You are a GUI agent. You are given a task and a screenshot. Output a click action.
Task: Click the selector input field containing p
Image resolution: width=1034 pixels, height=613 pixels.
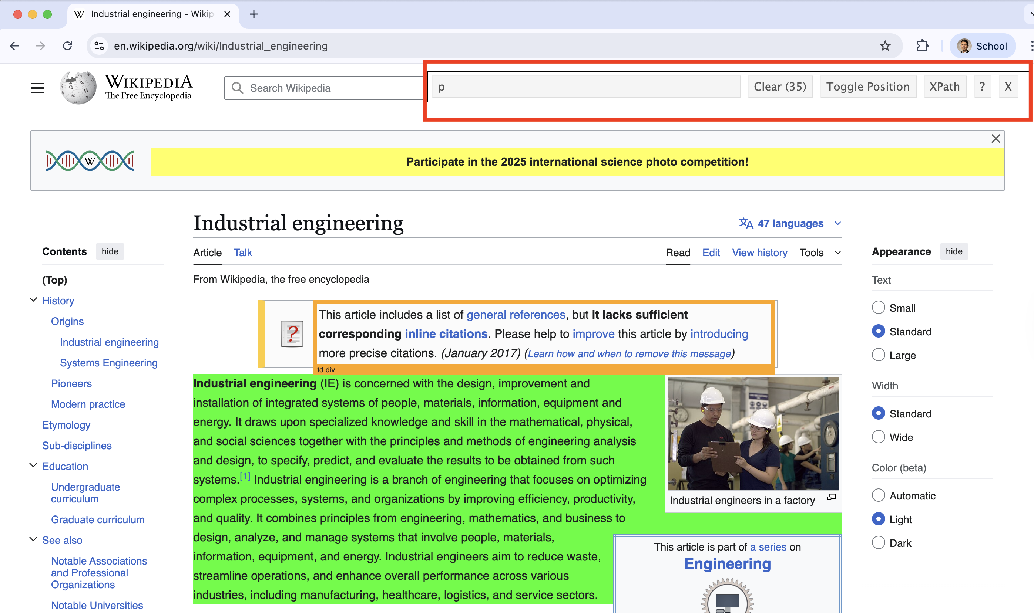coord(585,87)
